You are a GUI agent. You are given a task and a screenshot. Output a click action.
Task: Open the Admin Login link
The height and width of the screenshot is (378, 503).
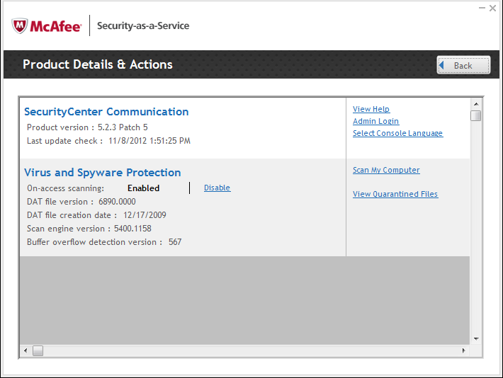pyautogui.click(x=375, y=121)
